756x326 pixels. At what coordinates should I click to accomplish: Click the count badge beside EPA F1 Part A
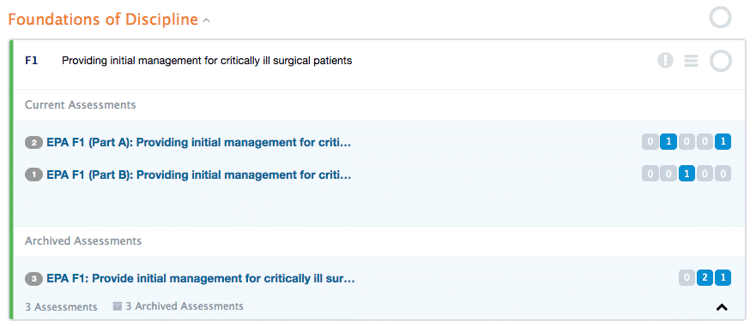click(33, 142)
